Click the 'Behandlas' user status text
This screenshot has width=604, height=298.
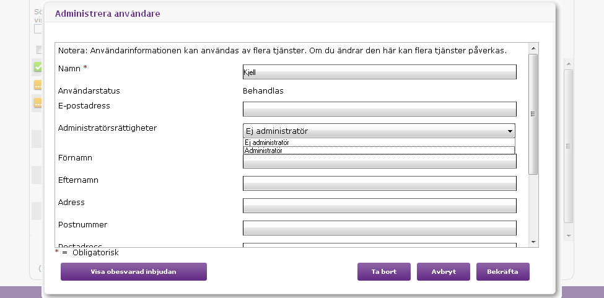click(263, 91)
